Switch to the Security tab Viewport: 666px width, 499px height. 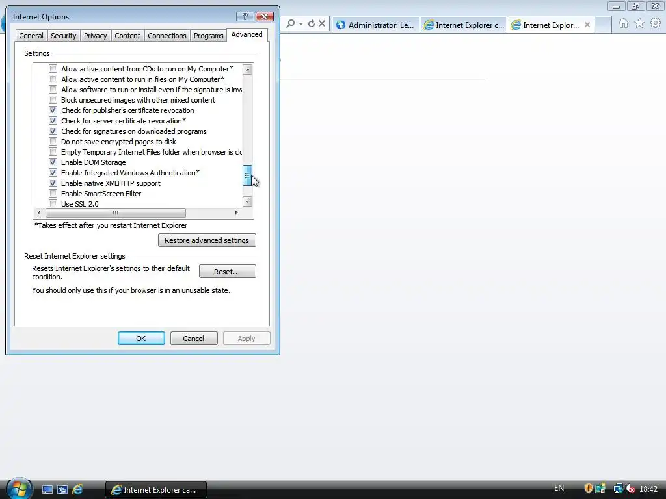coord(63,36)
